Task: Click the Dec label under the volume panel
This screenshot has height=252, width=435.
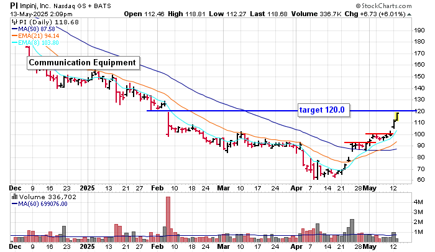Action: 15,246
